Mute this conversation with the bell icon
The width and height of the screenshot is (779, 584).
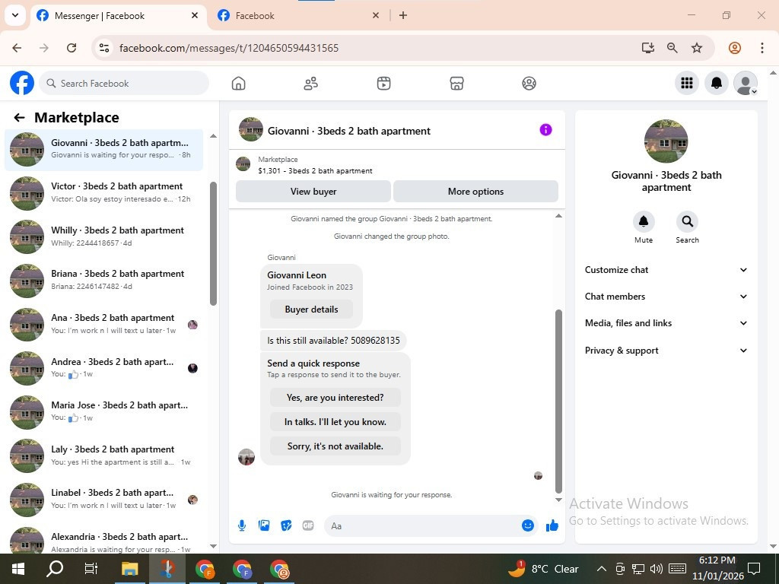pyautogui.click(x=644, y=221)
